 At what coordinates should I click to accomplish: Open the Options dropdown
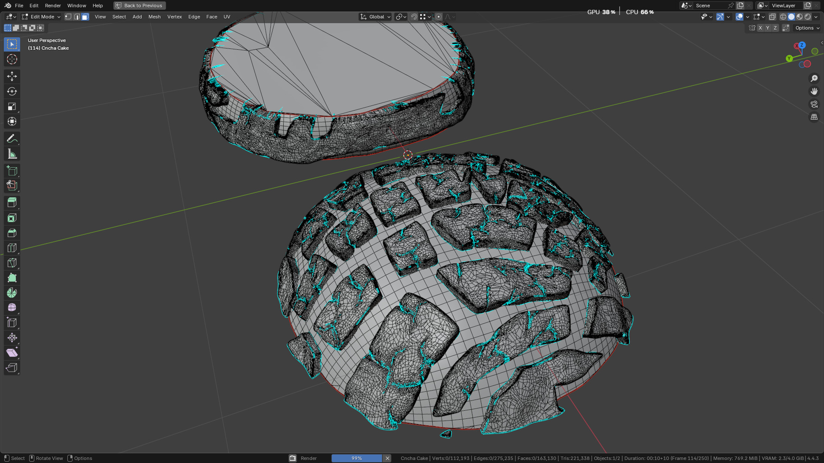pos(807,28)
